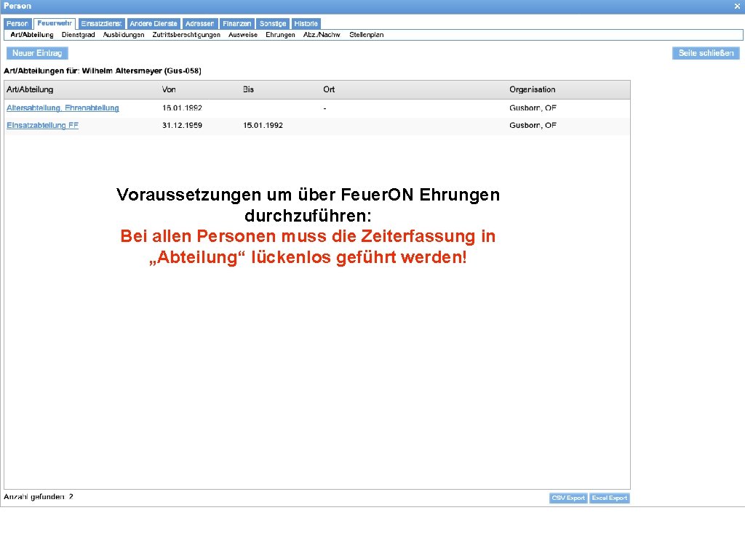This screenshot has height=558, width=745.
Task: Open the Stellenplan submenu
Action: click(x=367, y=35)
